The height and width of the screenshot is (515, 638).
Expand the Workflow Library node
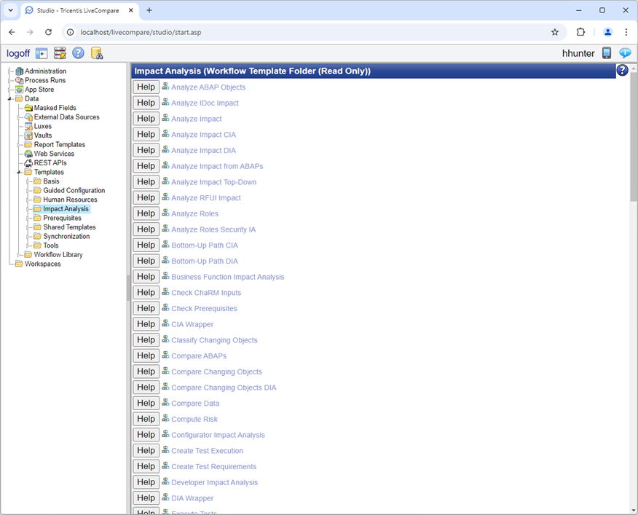pyautogui.click(x=20, y=255)
